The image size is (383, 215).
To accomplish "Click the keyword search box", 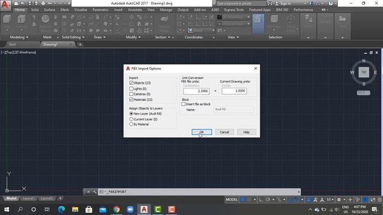I will [x=241, y=4].
